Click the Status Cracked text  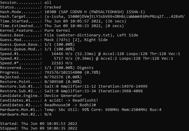(x=53, y=7)
